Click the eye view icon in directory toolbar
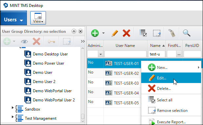 coord(24,41)
